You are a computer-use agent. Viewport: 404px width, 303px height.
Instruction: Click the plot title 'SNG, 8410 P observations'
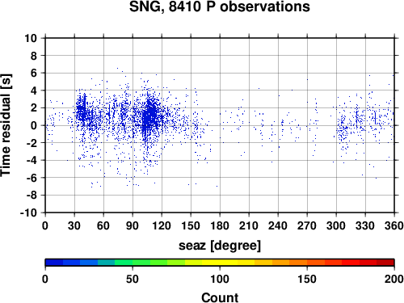click(x=220, y=6)
